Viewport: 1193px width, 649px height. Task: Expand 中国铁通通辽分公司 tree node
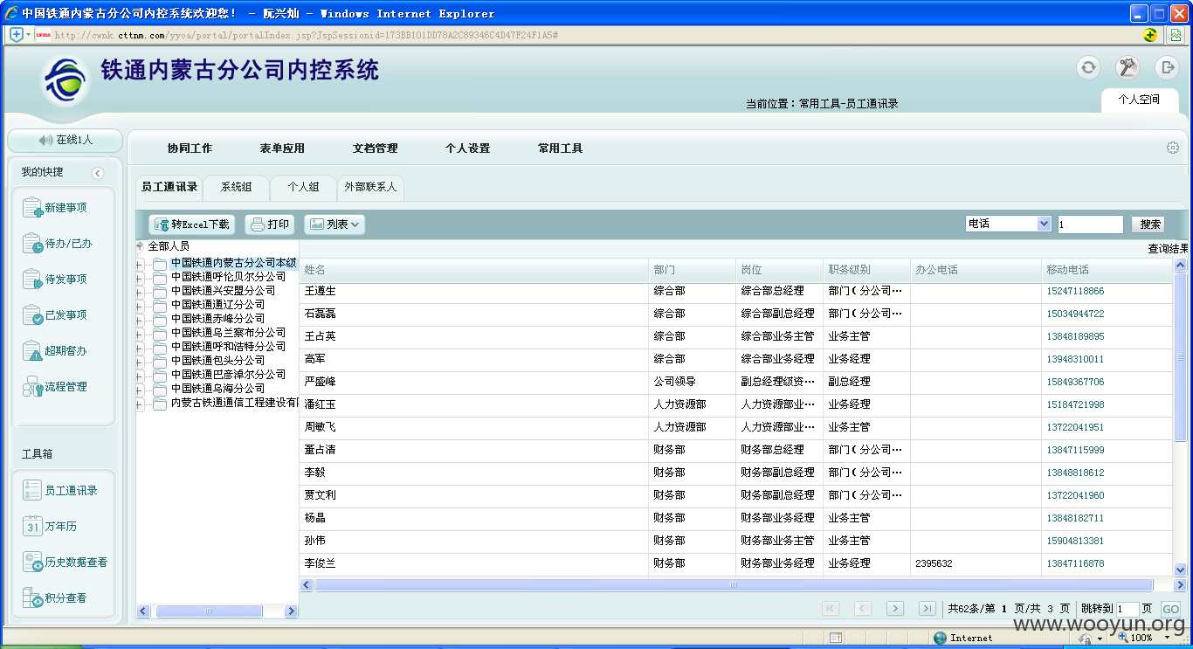click(x=140, y=305)
